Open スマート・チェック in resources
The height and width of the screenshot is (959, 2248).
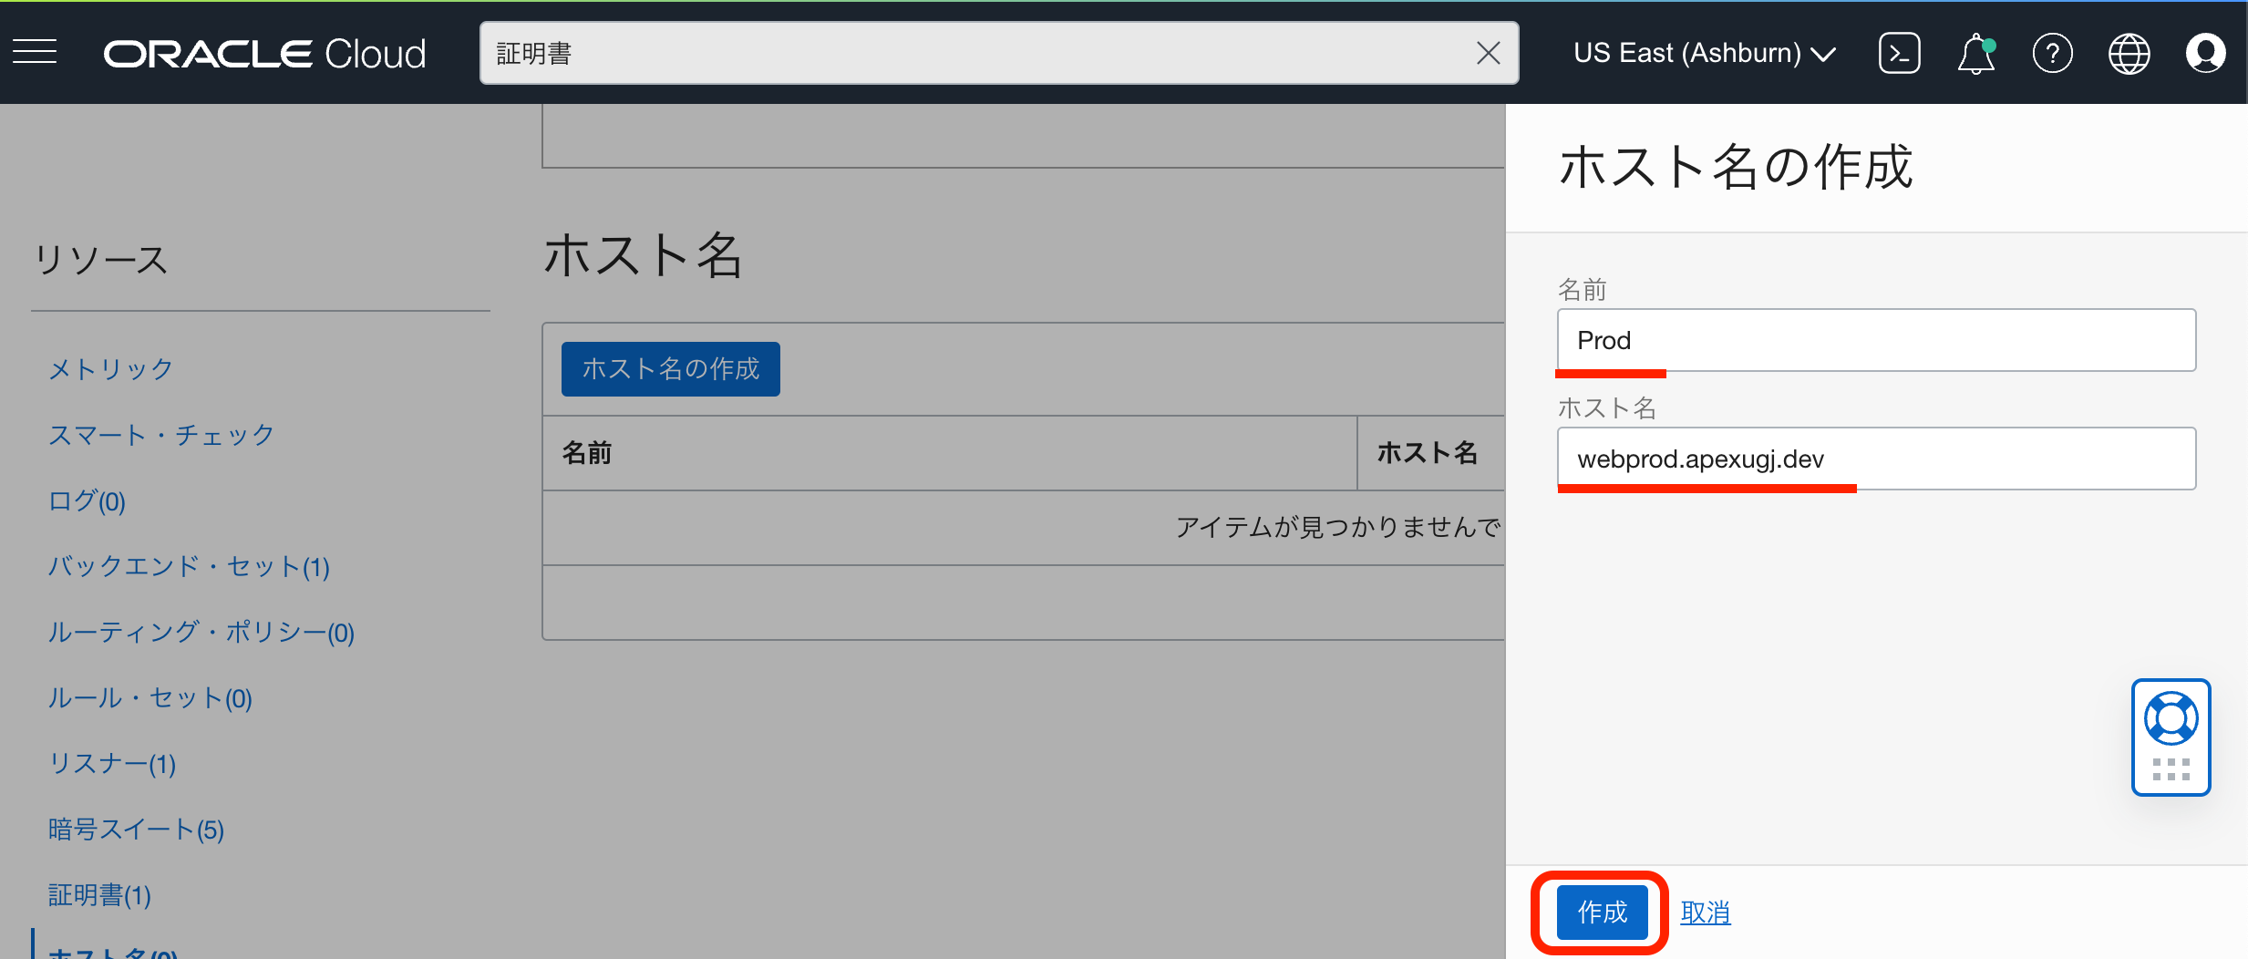point(161,435)
